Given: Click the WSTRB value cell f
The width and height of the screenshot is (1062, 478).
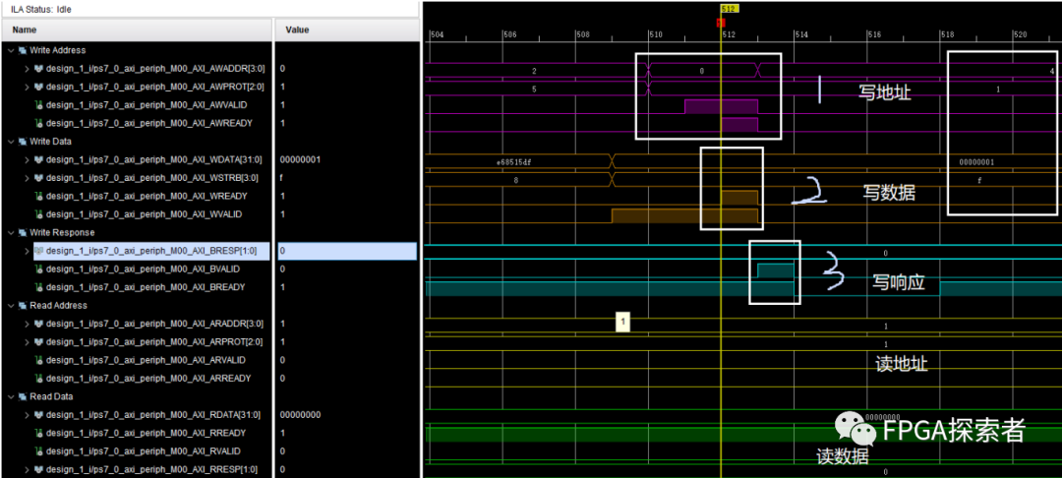Looking at the screenshot, I should coord(347,178).
